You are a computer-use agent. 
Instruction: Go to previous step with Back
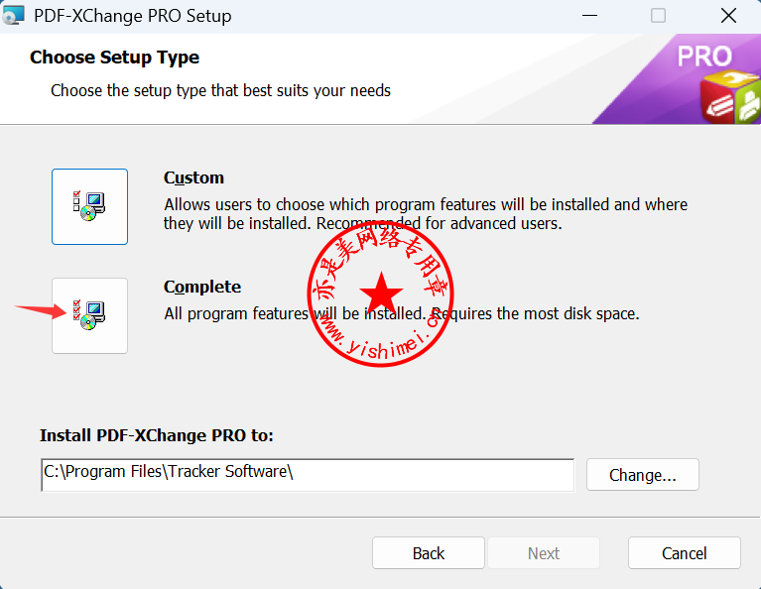pos(428,553)
